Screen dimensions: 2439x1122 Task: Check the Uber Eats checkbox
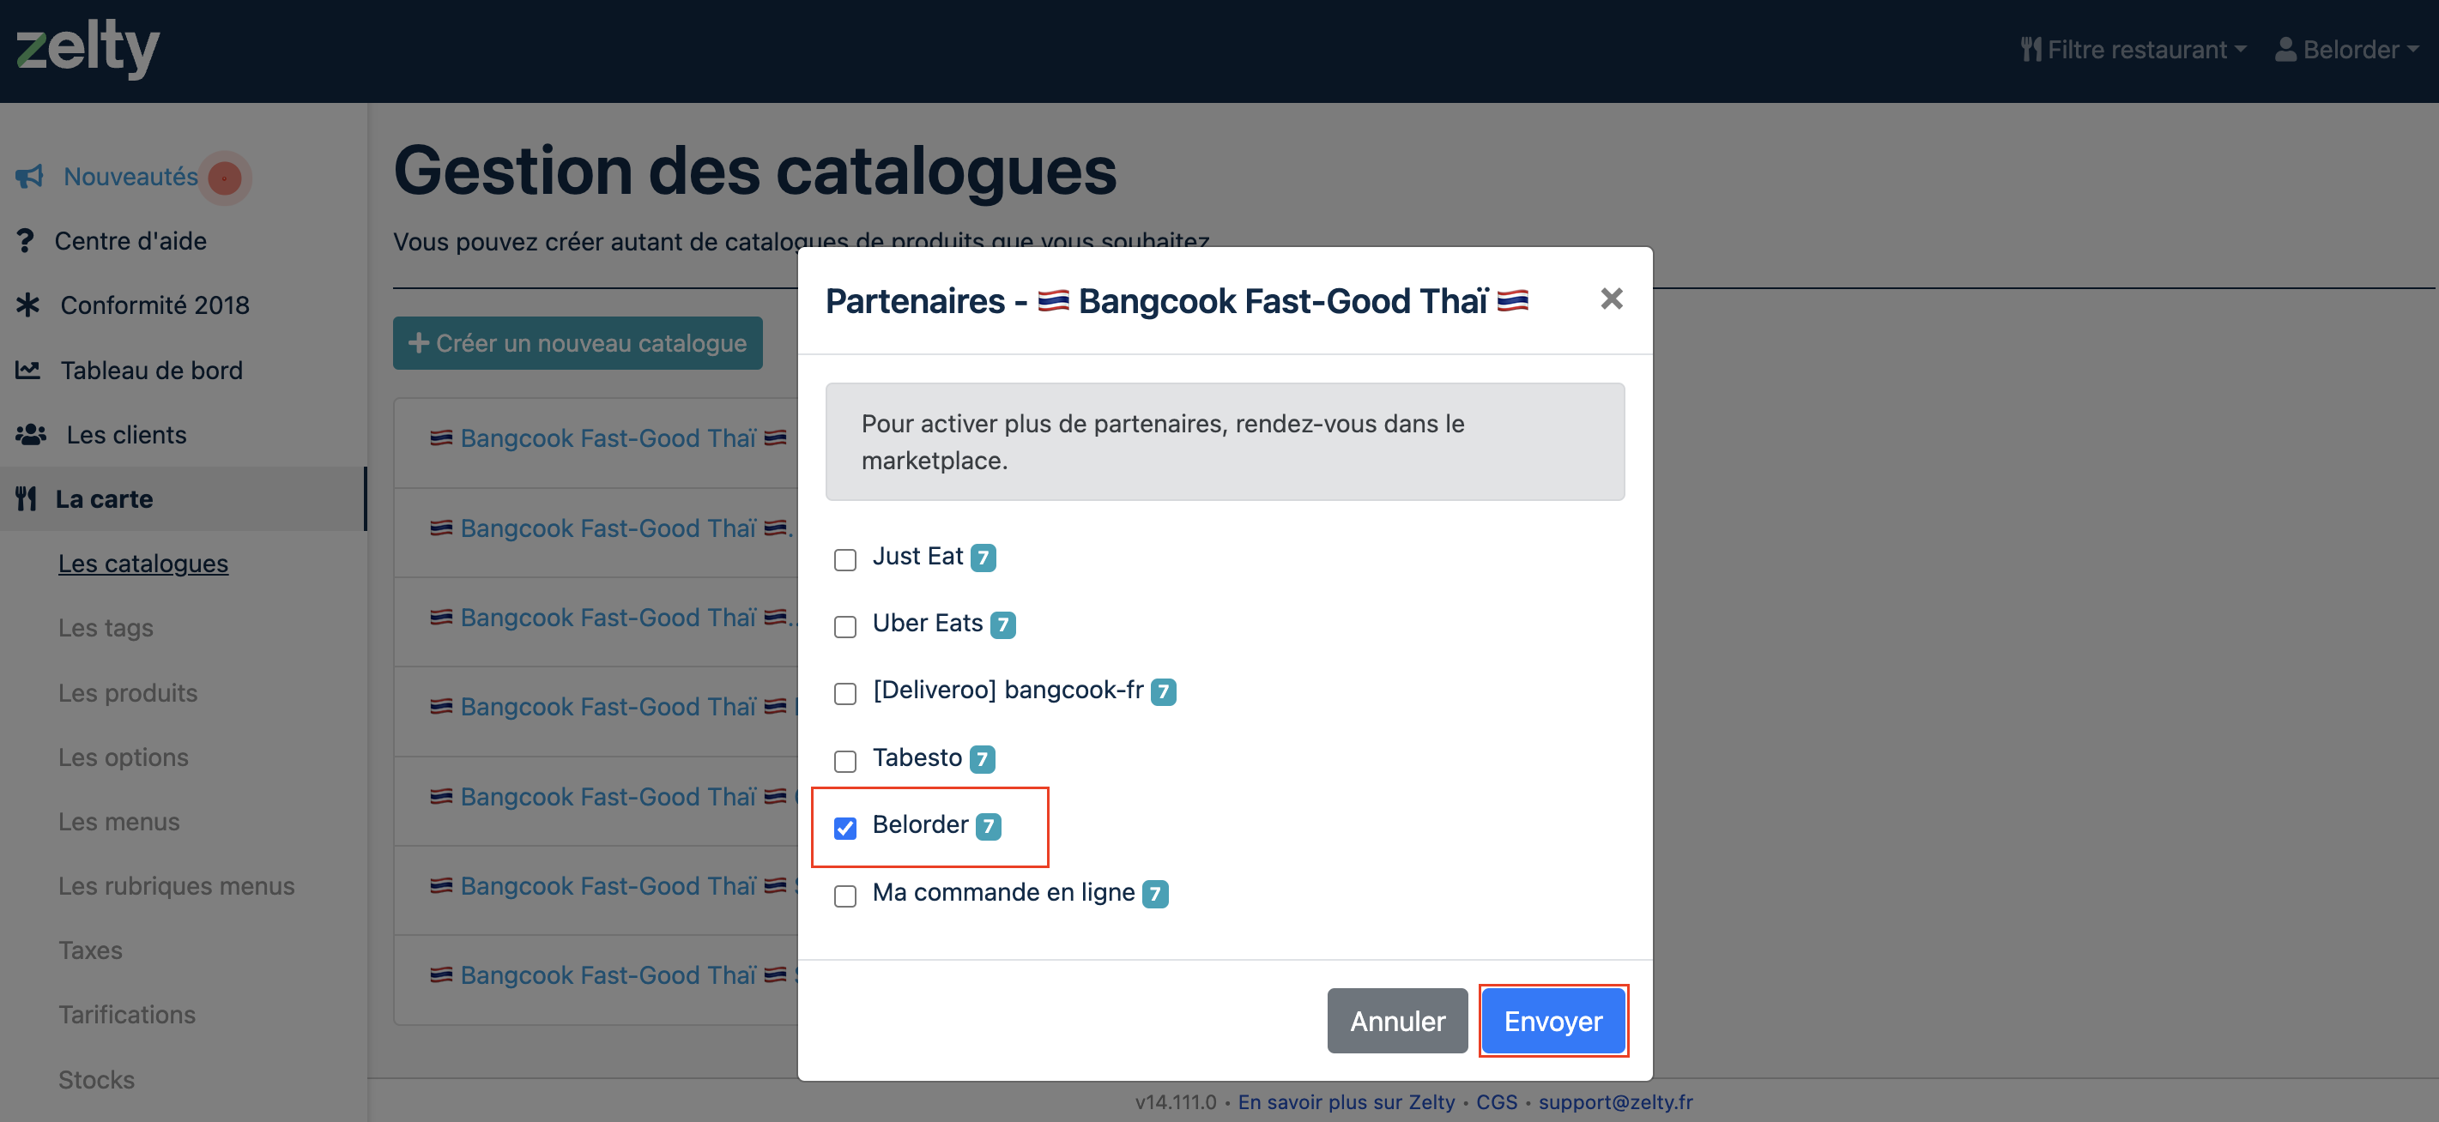click(x=845, y=626)
